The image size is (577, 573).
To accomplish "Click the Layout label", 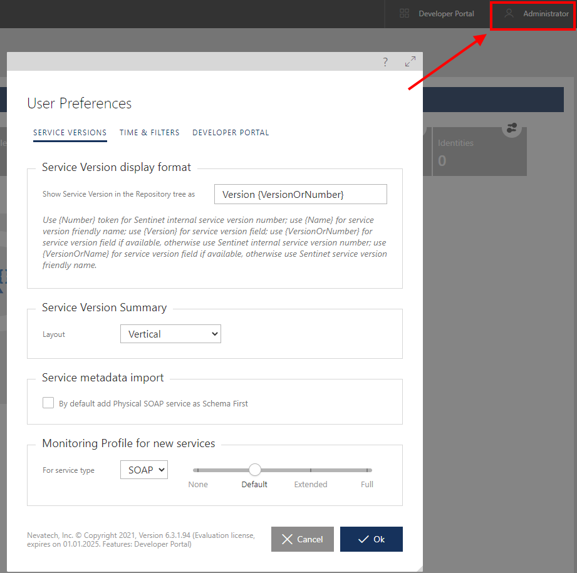I will (x=54, y=334).
